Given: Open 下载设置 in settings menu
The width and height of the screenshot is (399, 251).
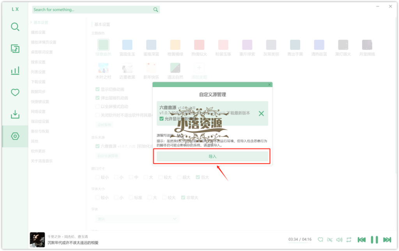Looking at the screenshot, I should [x=38, y=82].
